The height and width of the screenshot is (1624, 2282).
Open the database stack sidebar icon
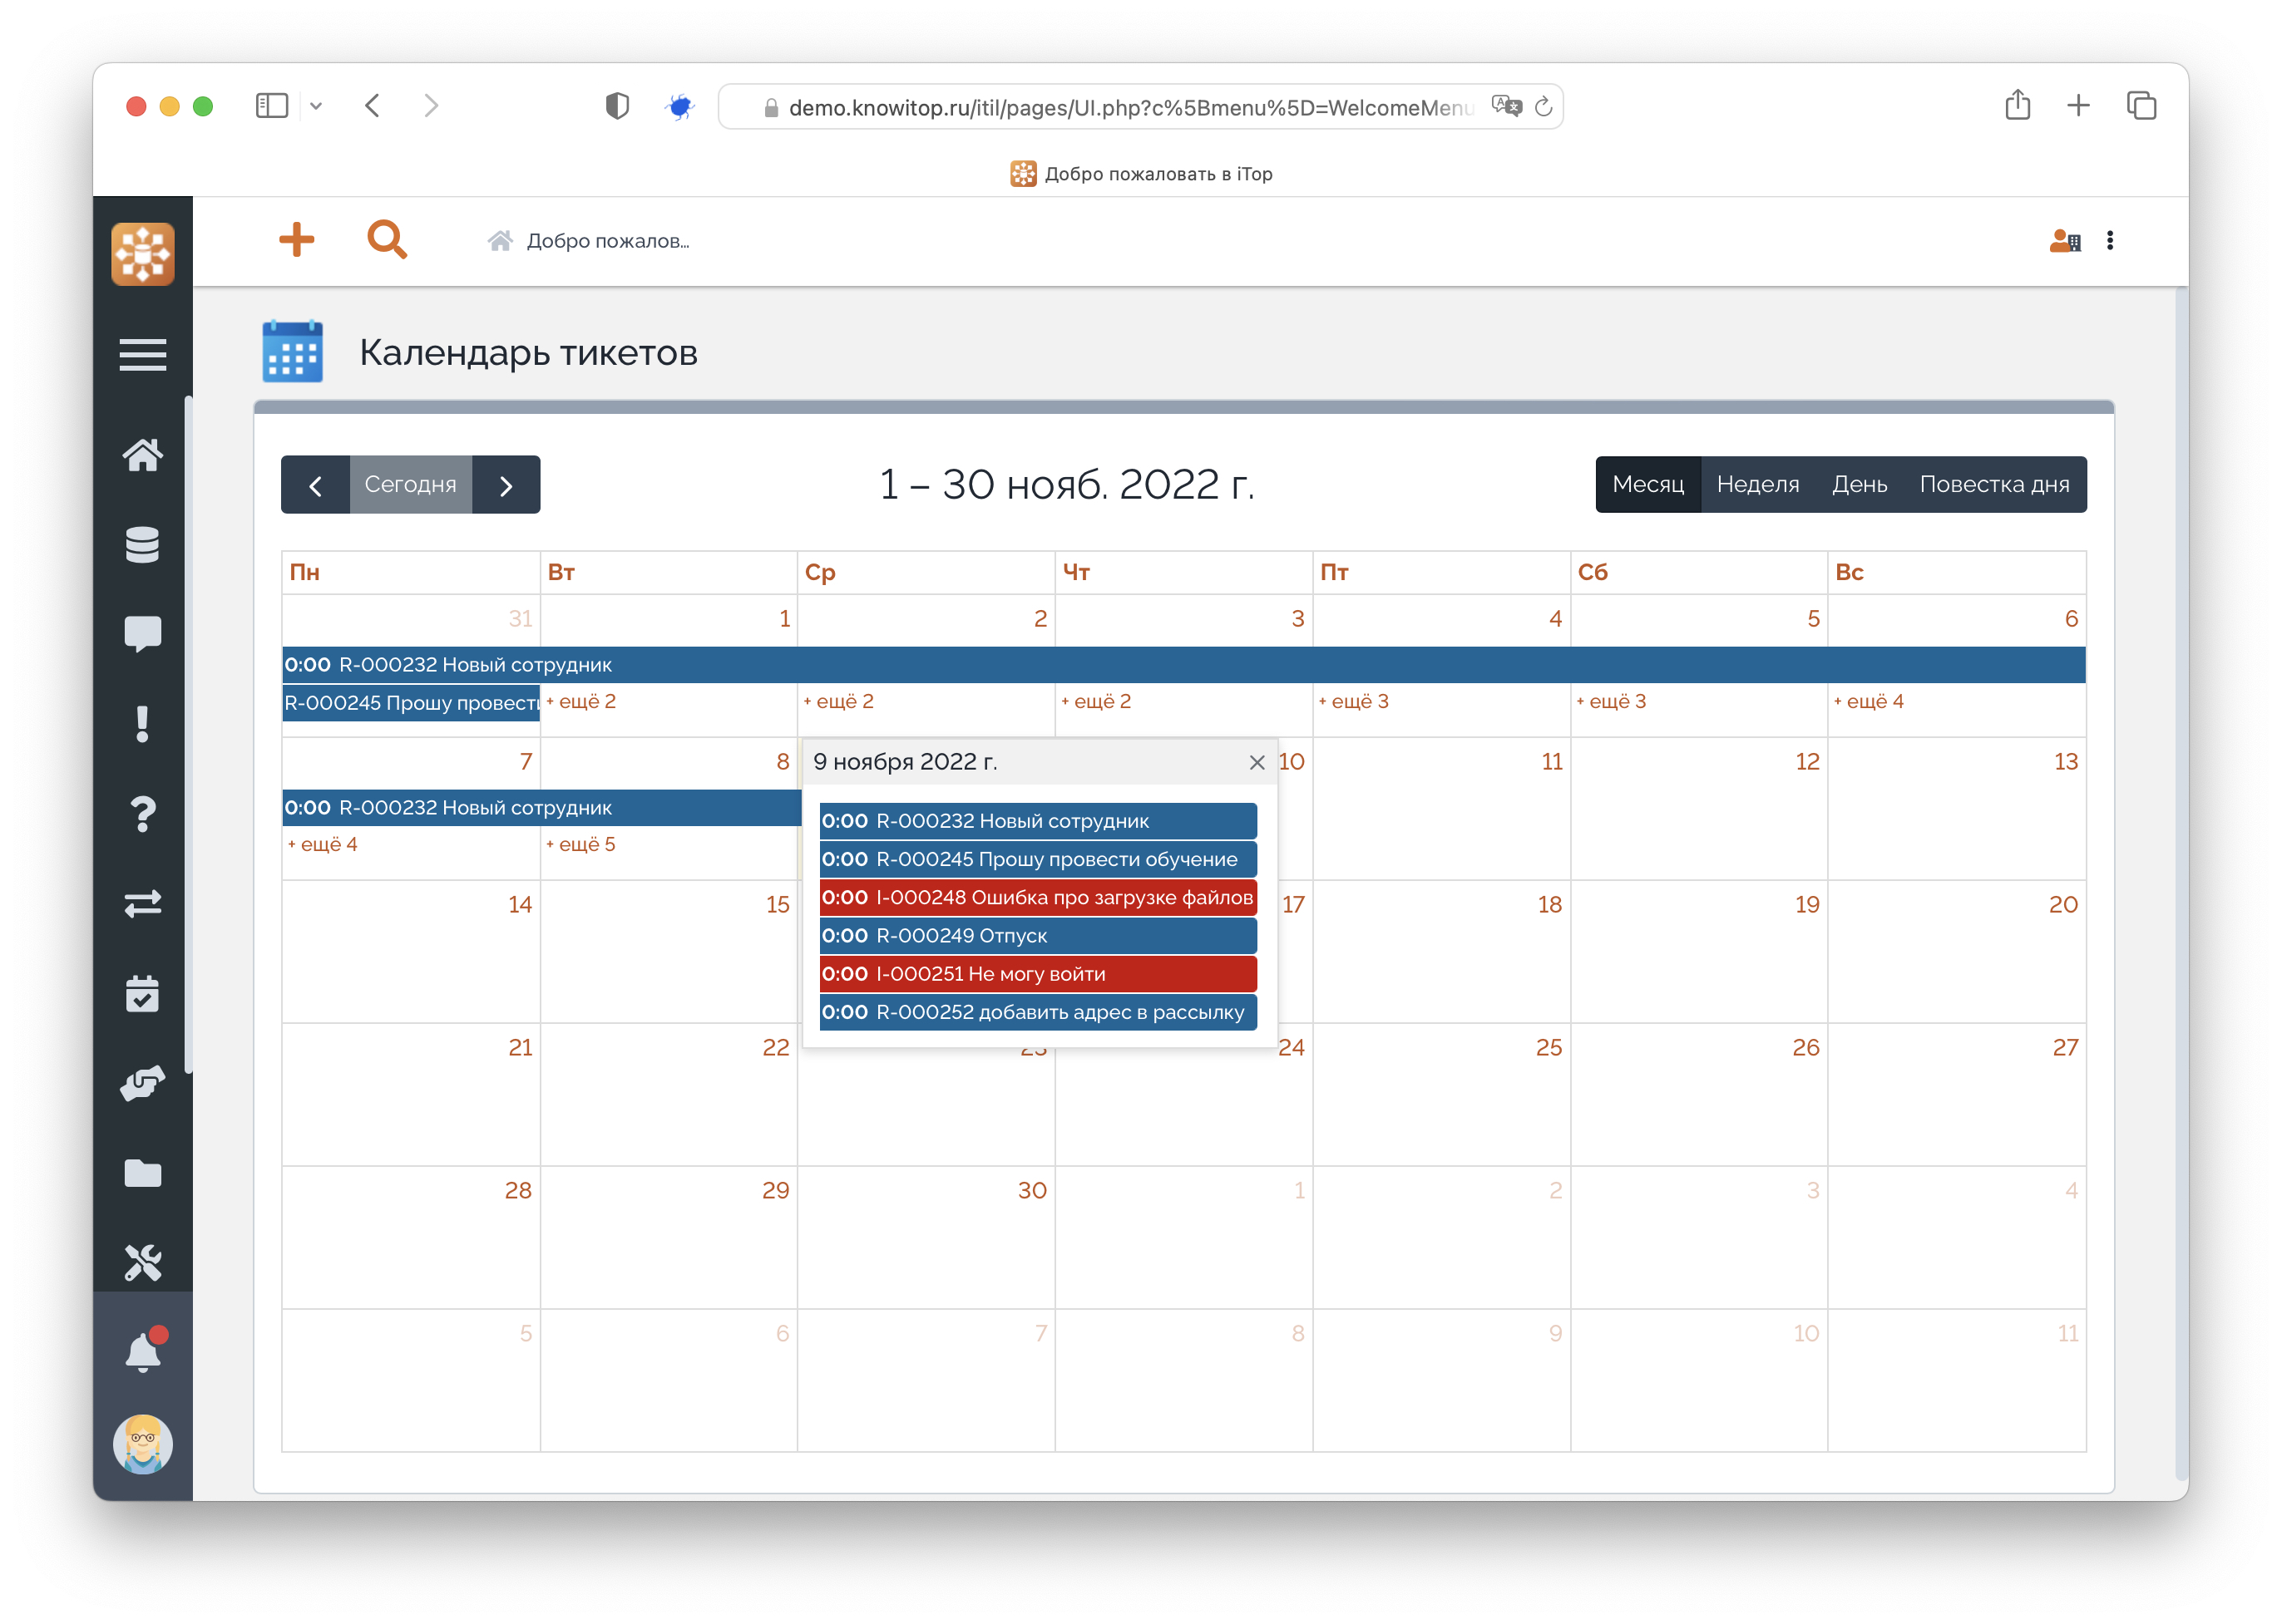tap(142, 545)
